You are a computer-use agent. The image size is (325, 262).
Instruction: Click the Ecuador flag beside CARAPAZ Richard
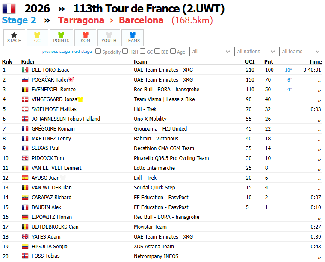point(25,198)
